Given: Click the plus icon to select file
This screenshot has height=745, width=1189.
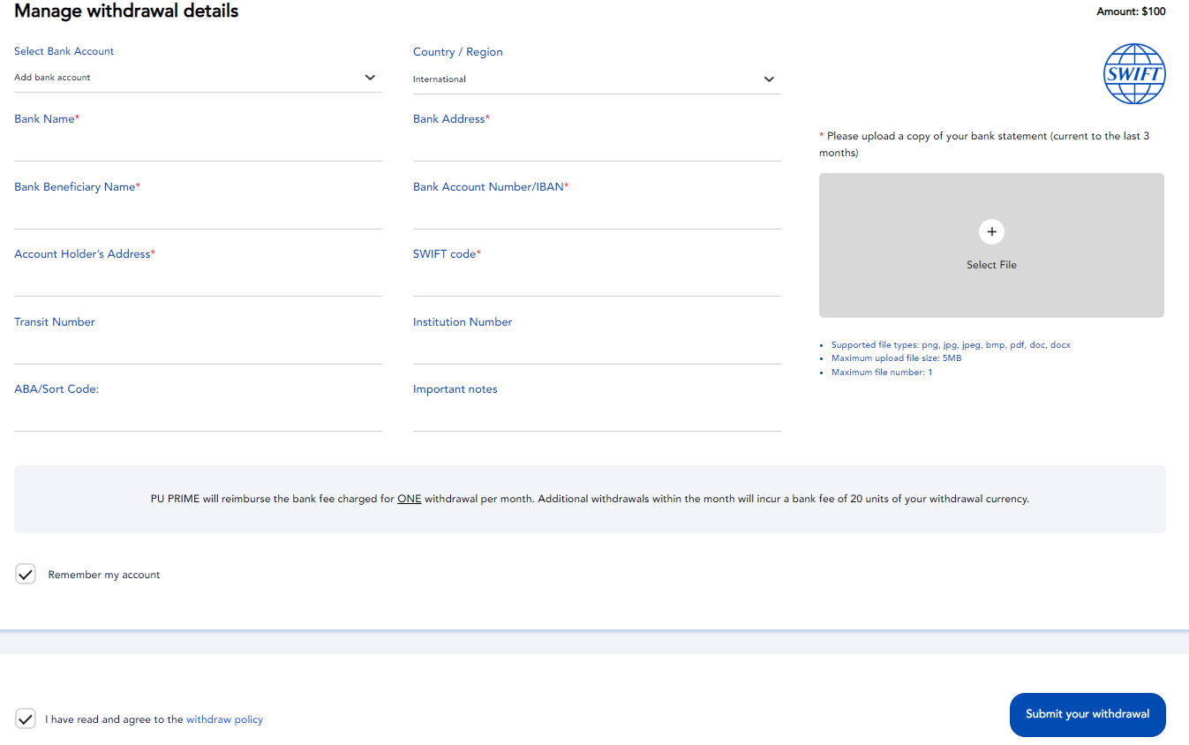Looking at the screenshot, I should point(991,231).
